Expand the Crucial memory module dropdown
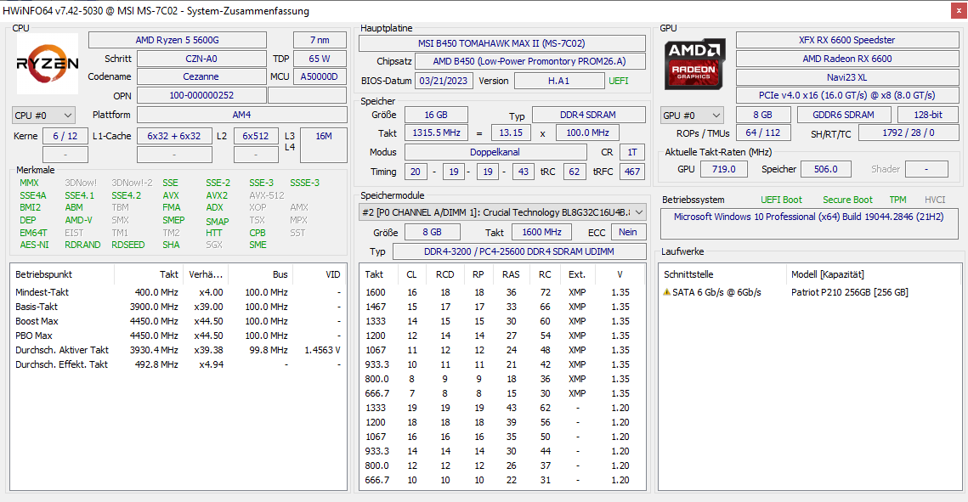The width and height of the screenshot is (968, 502). click(502, 212)
